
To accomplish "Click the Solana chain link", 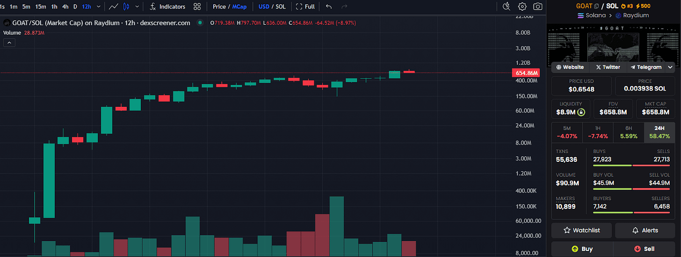I will [x=592, y=15].
